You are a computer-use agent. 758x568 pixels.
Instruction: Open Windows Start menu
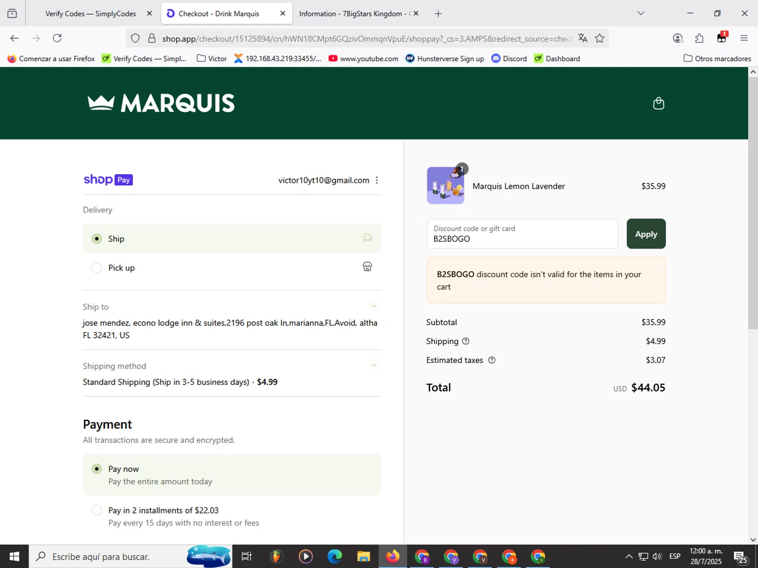[14, 556]
